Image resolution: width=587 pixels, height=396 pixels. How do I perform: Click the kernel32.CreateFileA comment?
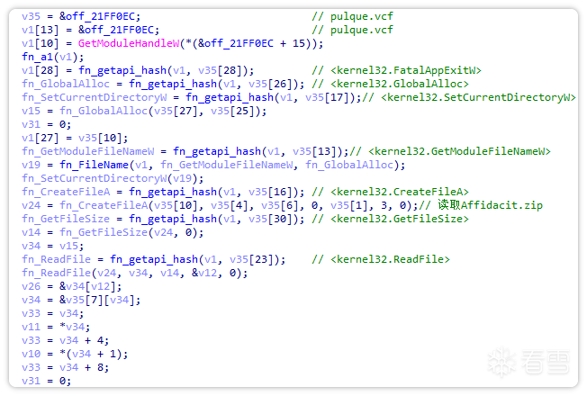point(390,192)
